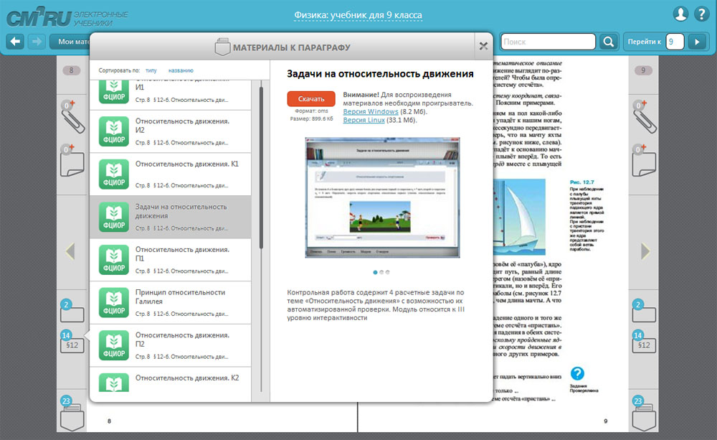This screenshot has height=440, width=717.
Task: Open the right-side §12 paragraph materials icon
Action: [x=644, y=345]
